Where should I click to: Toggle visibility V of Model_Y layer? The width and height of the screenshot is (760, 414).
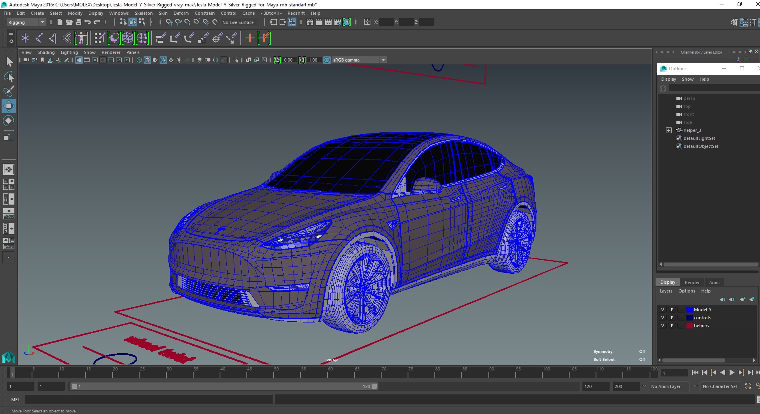[662, 310]
